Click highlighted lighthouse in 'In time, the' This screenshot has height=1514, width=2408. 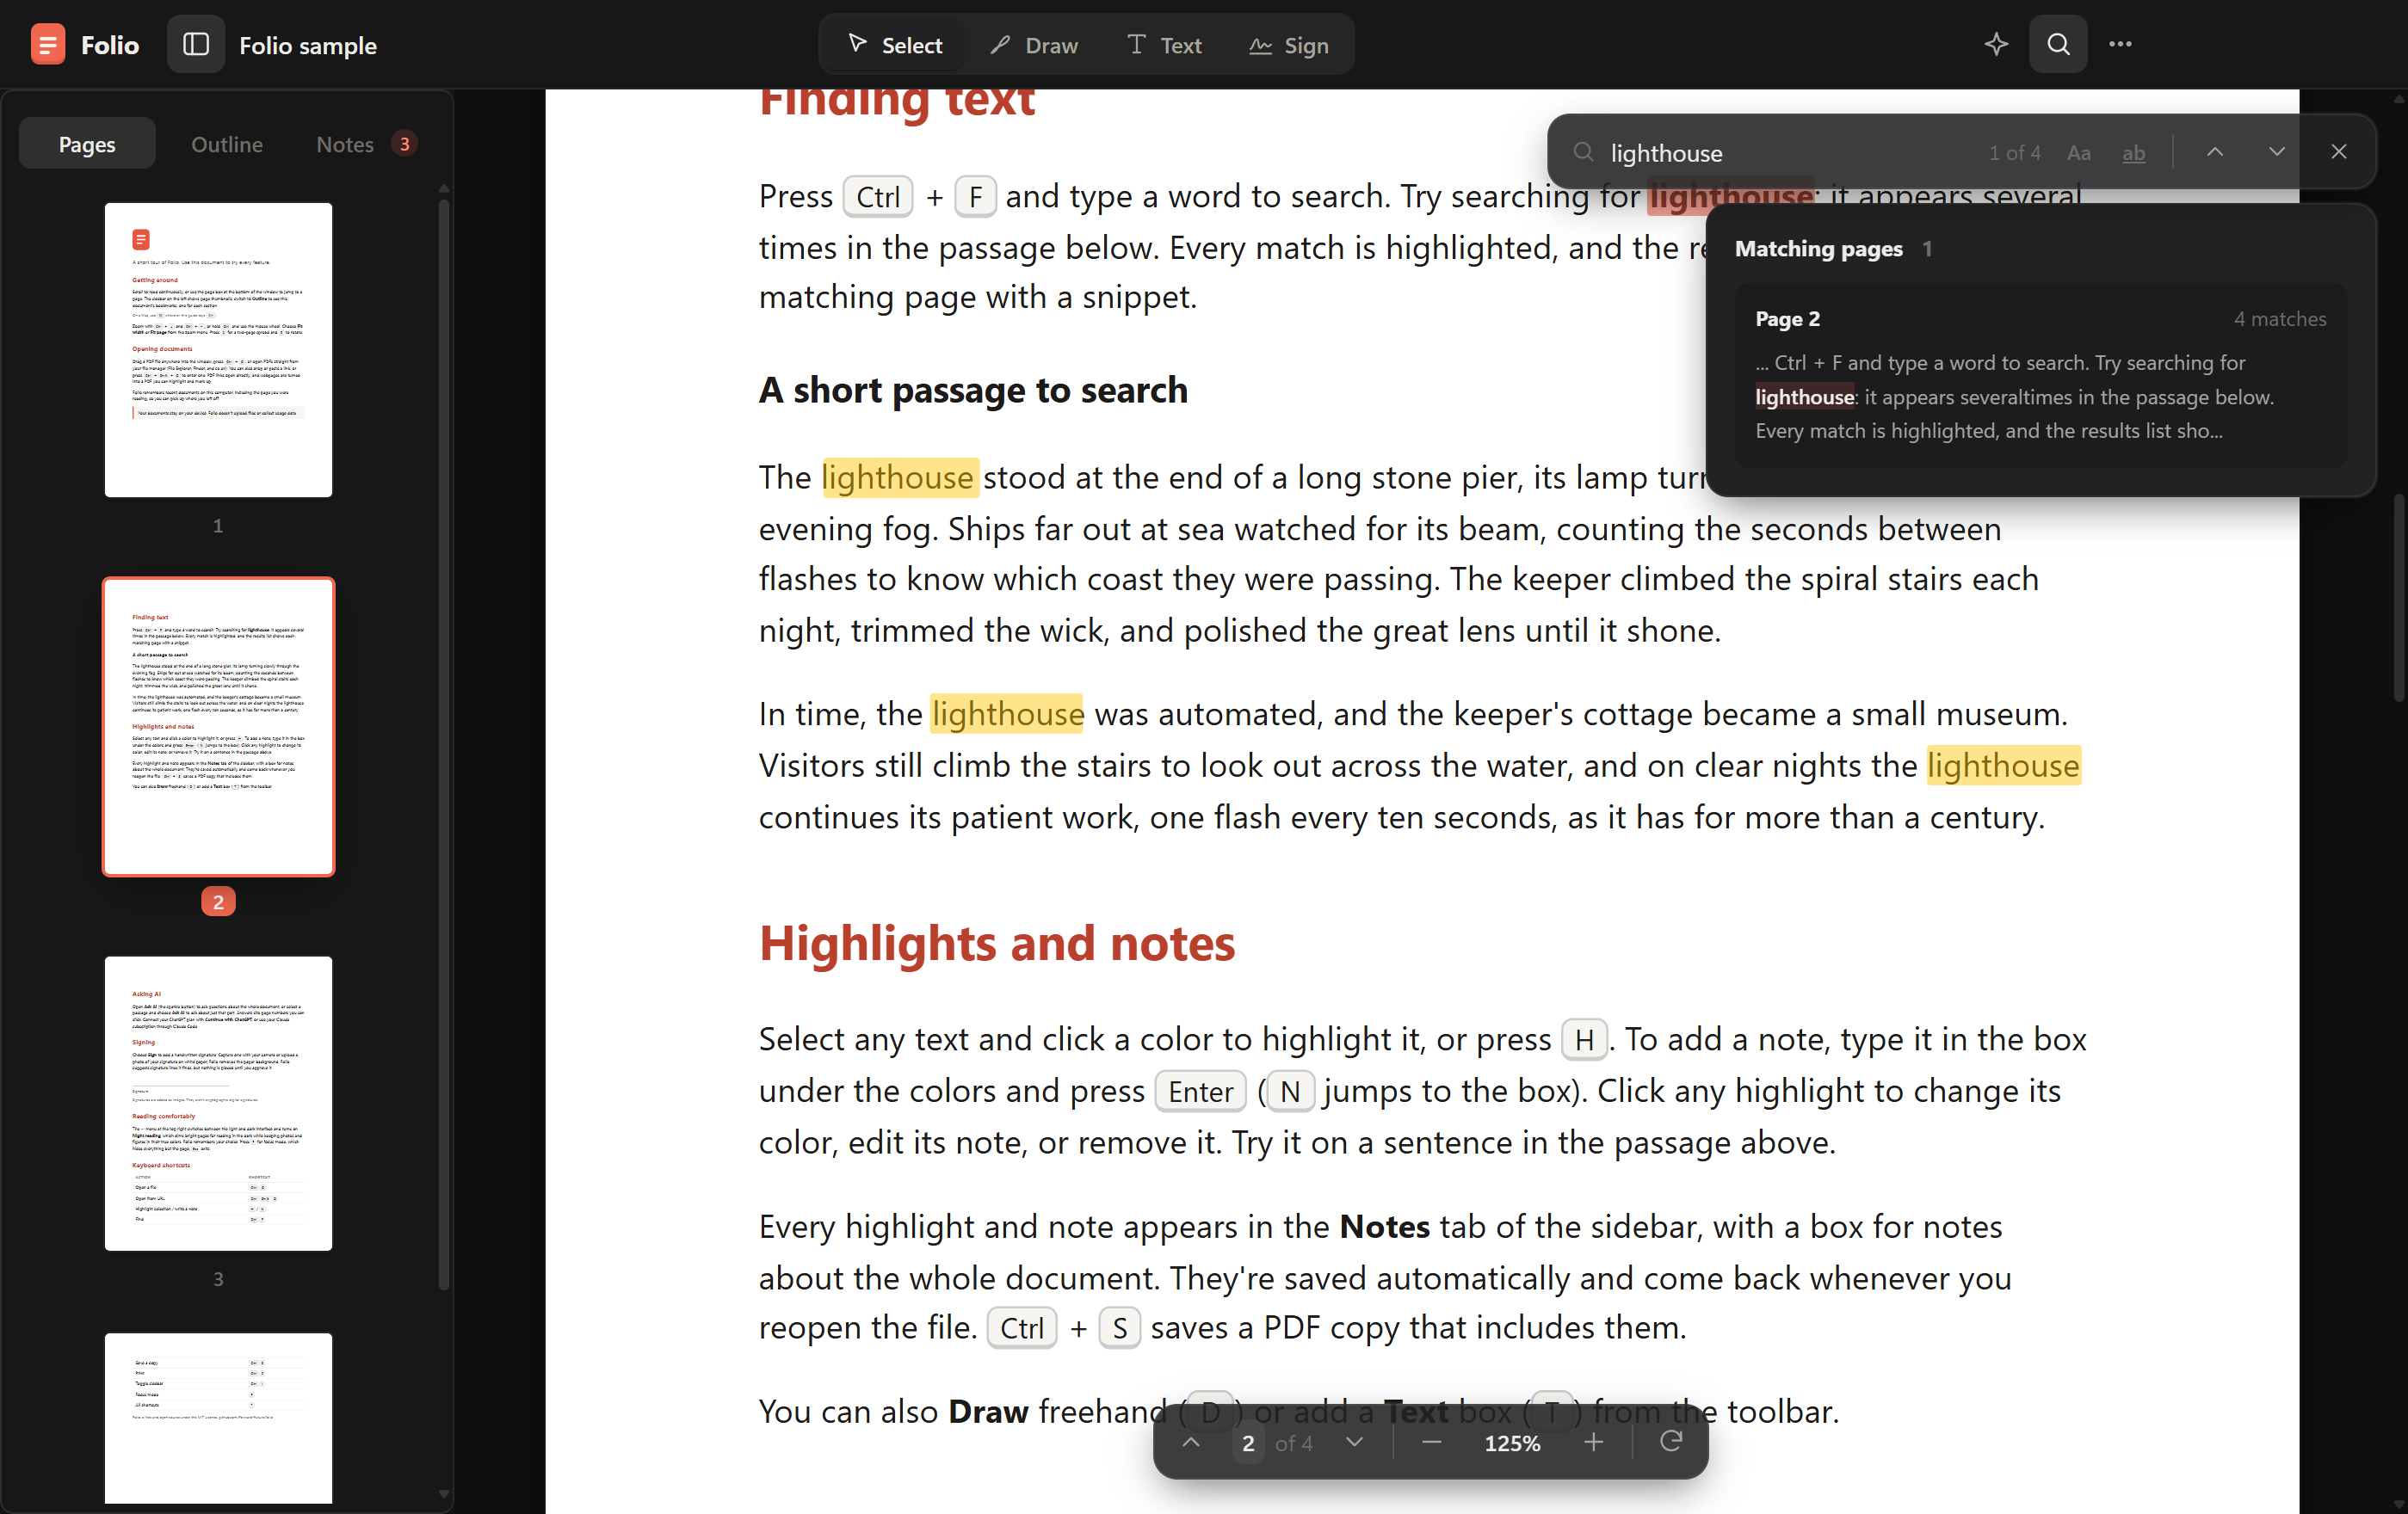pos(1007,715)
